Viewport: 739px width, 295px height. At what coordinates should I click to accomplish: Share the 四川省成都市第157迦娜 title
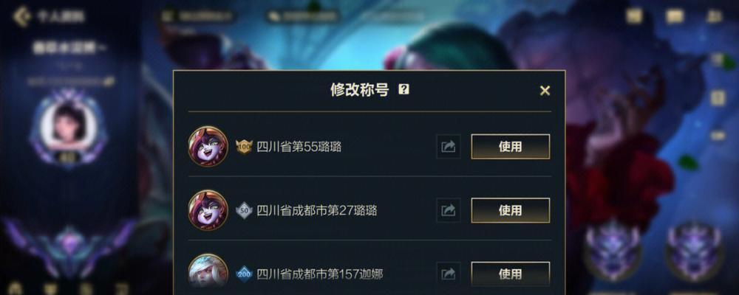449,274
